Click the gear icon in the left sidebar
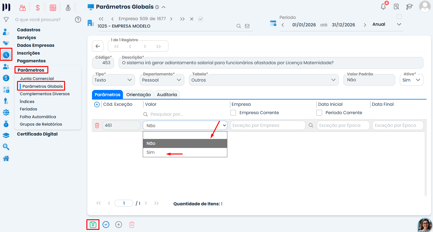The image size is (433, 232). [6, 112]
